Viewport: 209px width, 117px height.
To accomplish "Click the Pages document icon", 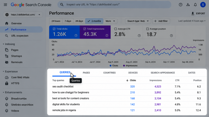I will (x=7, y=50).
